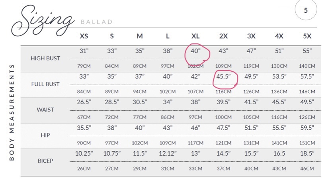Select the 16.5 bicep value for 4X
The height and width of the screenshot is (180, 328).
coord(279,153)
